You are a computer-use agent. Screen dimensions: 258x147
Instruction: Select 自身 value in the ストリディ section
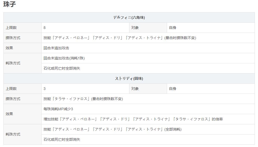(x=173, y=89)
